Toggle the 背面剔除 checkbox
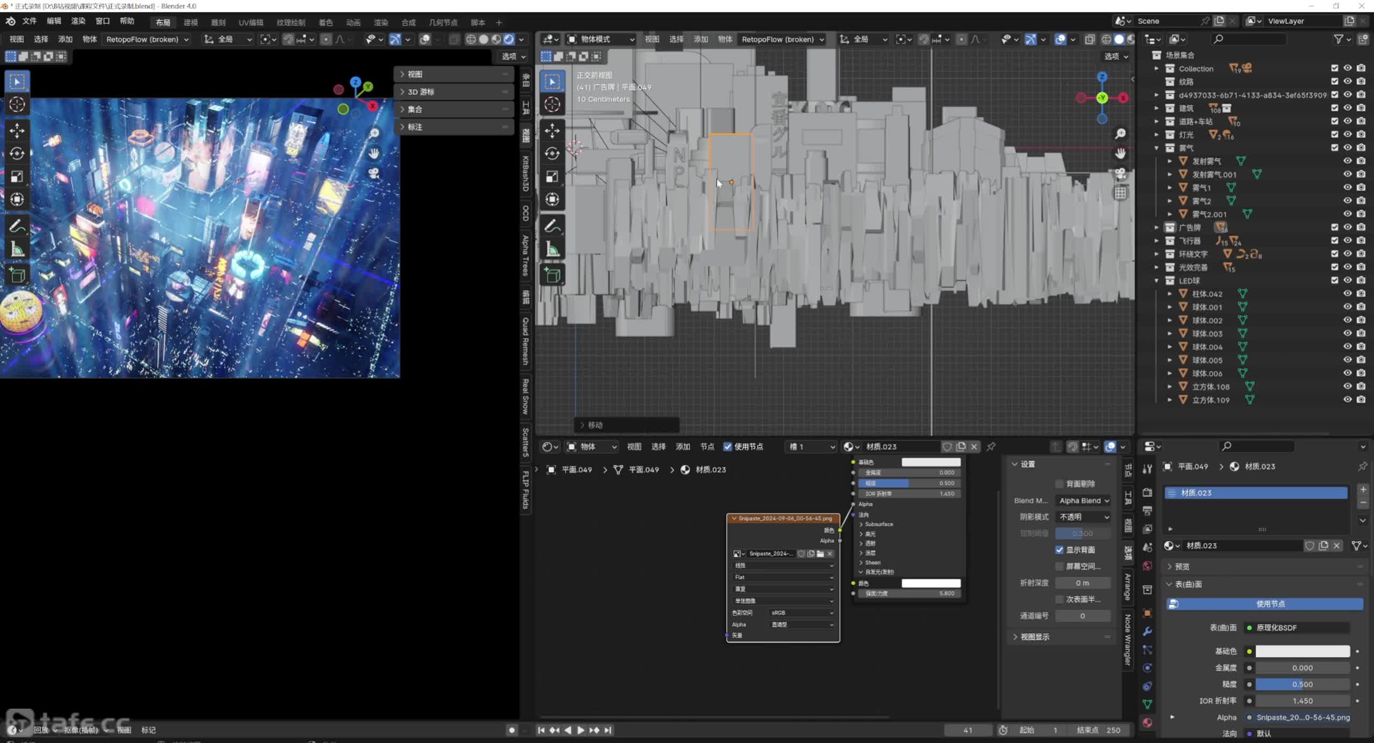Screen dimensions: 1374x743 pyautogui.click(x=1059, y=484)
